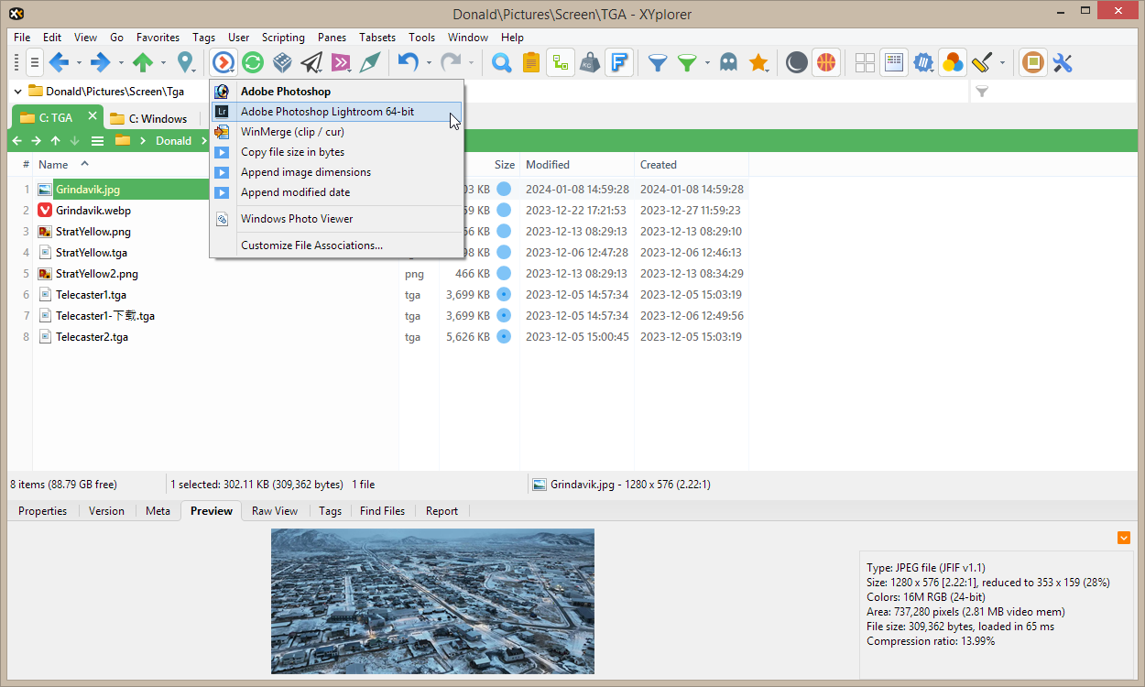Click the dice icon in the toolbar
The height and width of the screenshot is (687, 1145).
pos(282,62)
